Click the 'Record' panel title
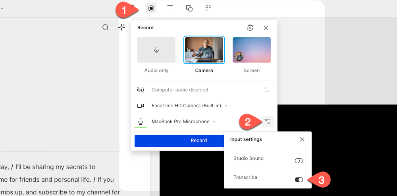This screenshot has width=397, height=196. tap(146, 28)
